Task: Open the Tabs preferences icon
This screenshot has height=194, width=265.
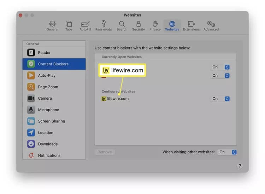Action: click(69, 26)
